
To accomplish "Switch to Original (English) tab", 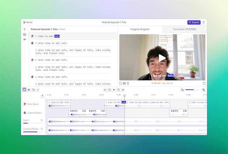I will [140, 29].
